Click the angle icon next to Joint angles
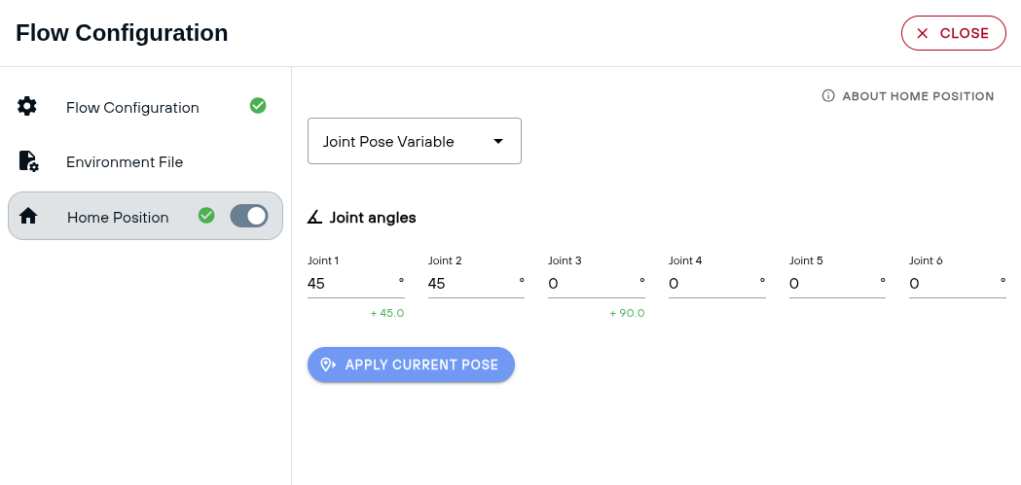The width and height of the screenshot is (1021, 485). tap(314, 217)
